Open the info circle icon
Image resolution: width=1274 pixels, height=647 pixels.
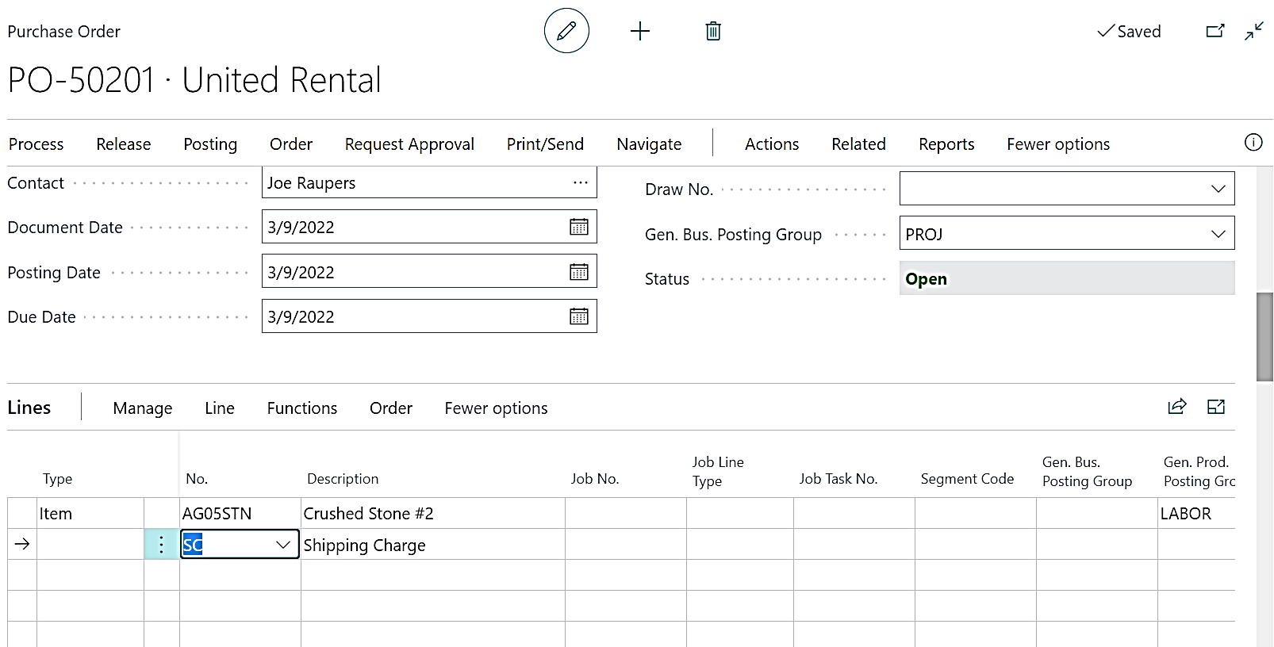point(1253,142)
